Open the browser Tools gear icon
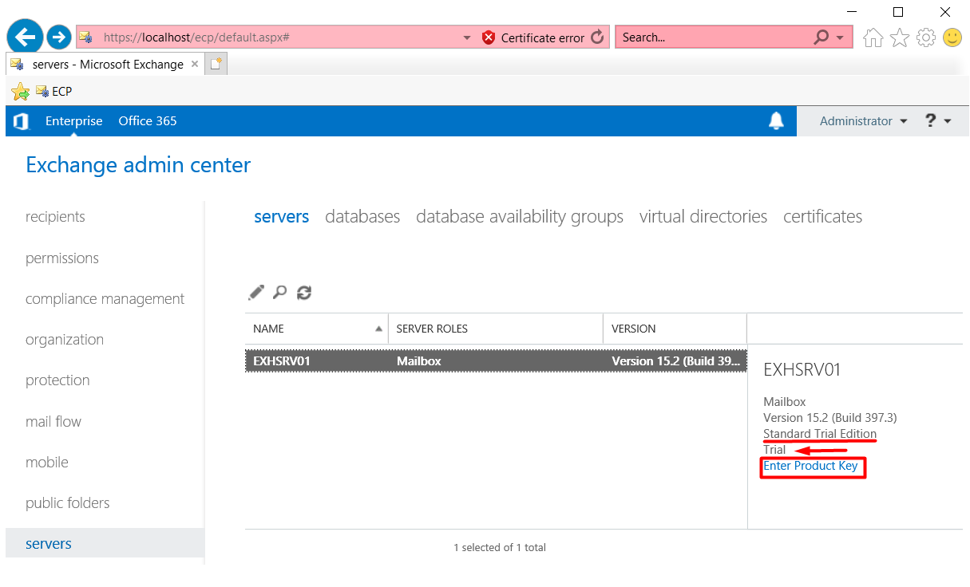Viewport: 970px width, 587px height. (x=926, y=37)
